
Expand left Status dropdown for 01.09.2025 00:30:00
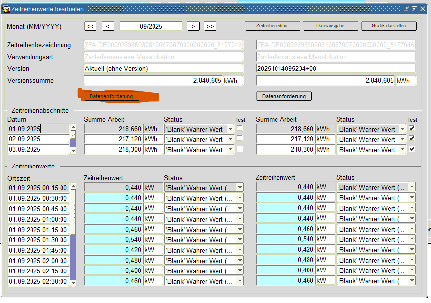tap(239, 198)
